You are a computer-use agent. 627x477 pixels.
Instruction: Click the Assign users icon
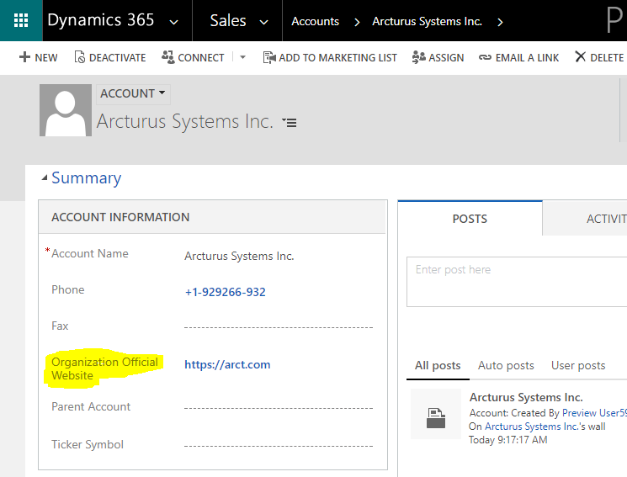418,57
